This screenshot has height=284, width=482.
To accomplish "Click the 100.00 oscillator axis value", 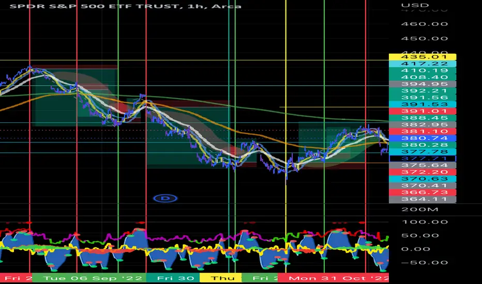I will 424,222.
